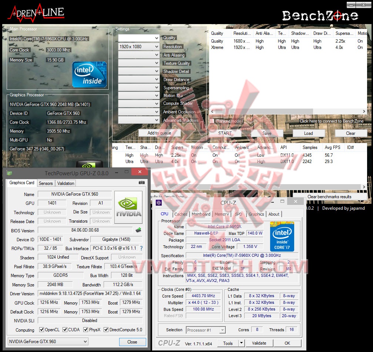The image size is (373, 352).
Task: Click the Validate button in CPU-Z
Action: point(259,343)
